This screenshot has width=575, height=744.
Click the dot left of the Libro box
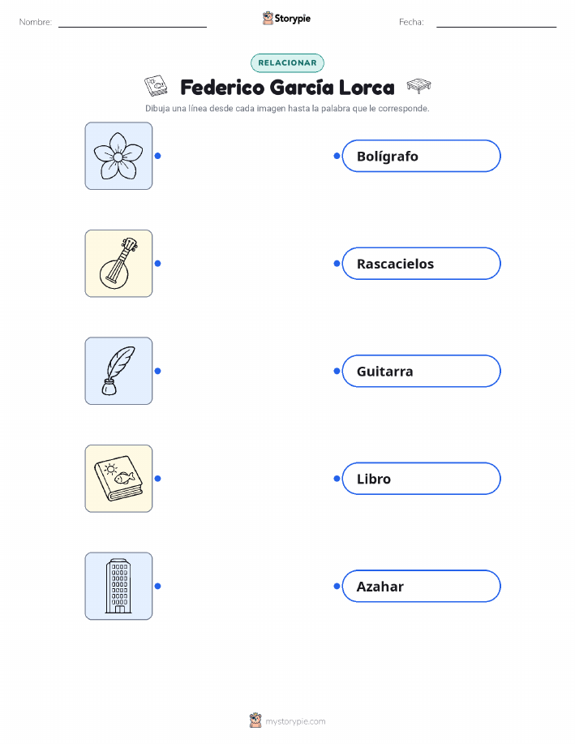(x=337, y=479)
